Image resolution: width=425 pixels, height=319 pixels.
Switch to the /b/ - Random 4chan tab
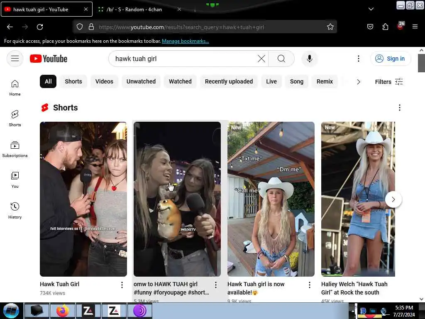tap(134, 9)
